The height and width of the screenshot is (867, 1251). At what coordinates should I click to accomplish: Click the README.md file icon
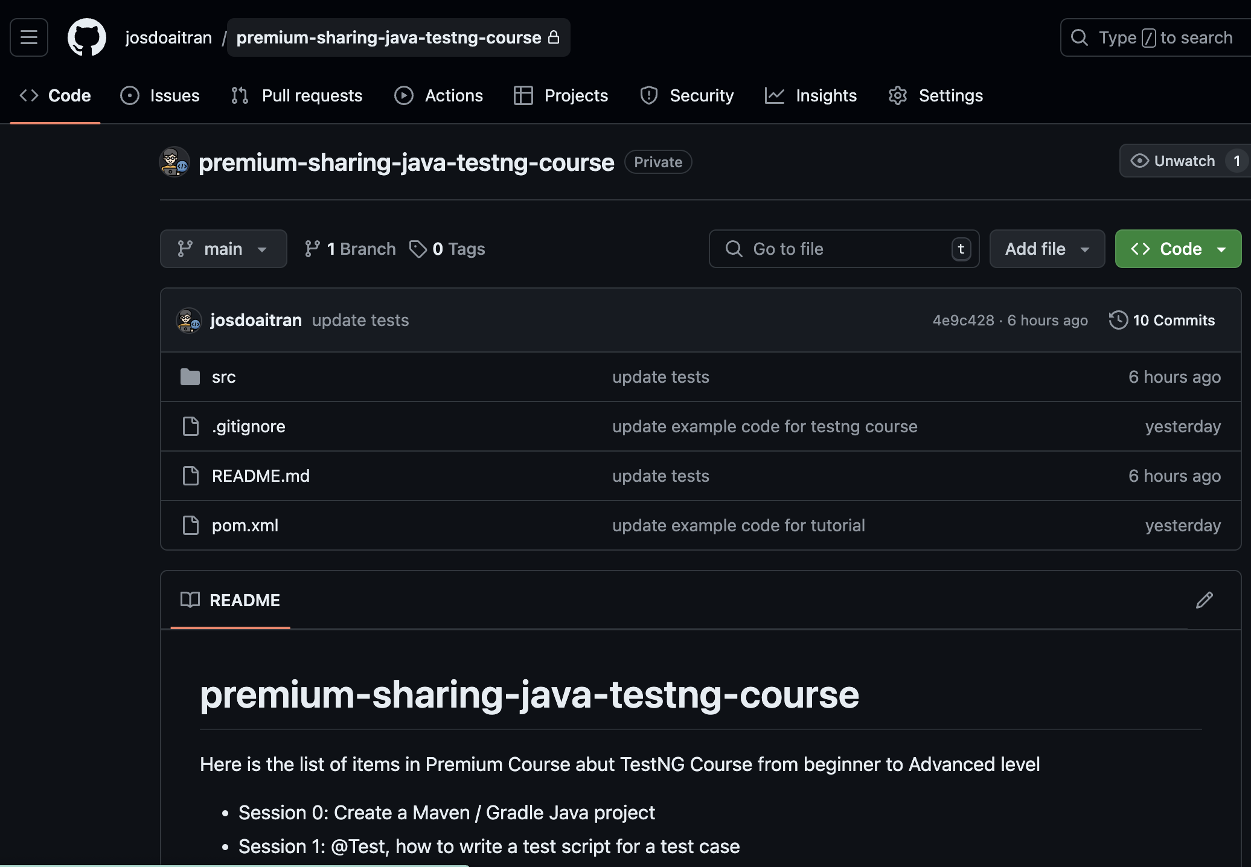[x=191, y=476]
